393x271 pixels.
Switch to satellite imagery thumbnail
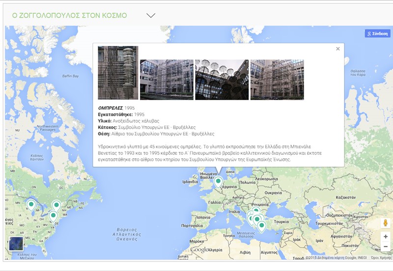click(16, 244)
